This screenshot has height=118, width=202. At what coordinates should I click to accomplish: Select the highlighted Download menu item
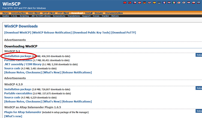[x=77, y=13]
